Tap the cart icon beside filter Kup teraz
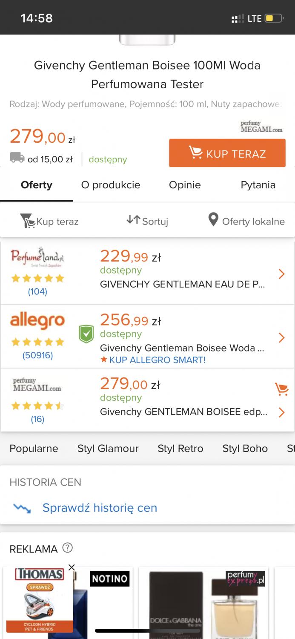Viewport: 295px width, 639px height. tap(27, 222)
